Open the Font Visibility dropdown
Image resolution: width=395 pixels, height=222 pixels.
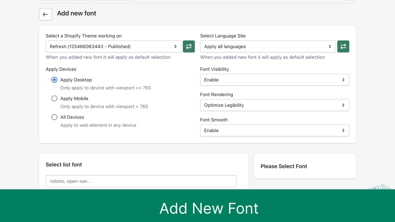tap(275, 80)
